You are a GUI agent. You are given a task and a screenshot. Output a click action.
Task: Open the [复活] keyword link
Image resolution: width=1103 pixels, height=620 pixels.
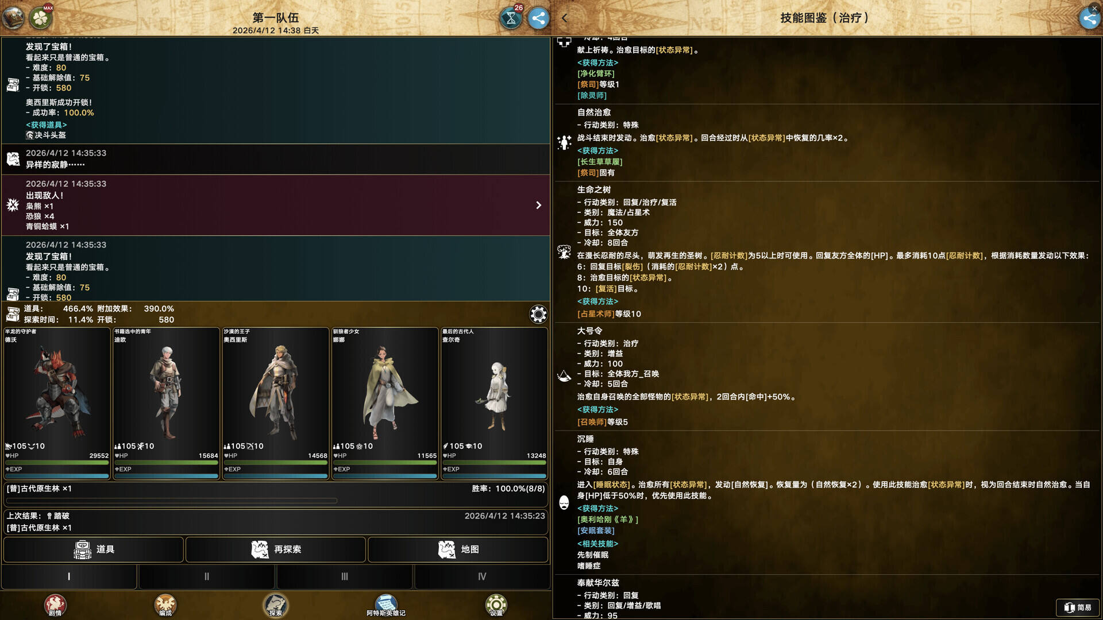(x=606, y=289)
